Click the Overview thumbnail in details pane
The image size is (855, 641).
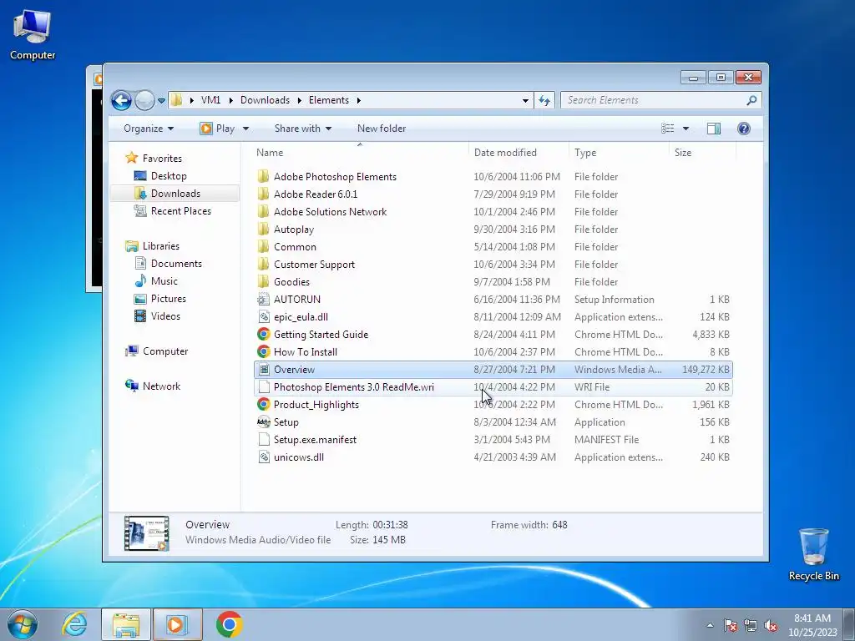(x=146, y=533)
